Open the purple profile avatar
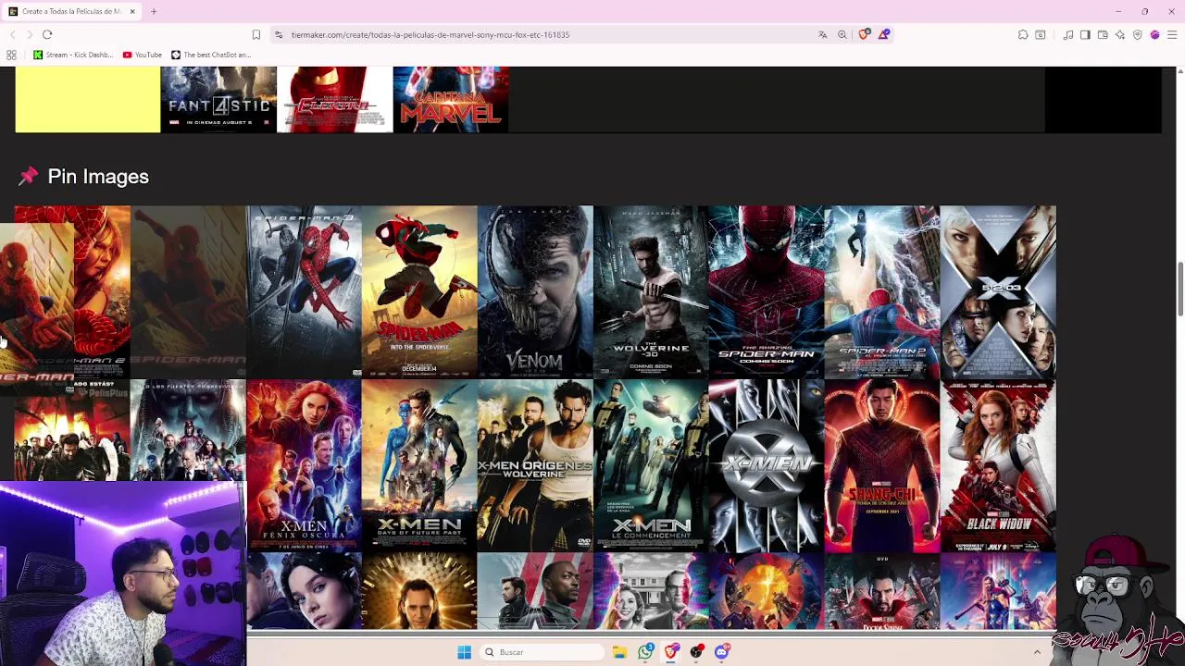The height and width of the screenshot is (666, 1185). pos(1154,34)
